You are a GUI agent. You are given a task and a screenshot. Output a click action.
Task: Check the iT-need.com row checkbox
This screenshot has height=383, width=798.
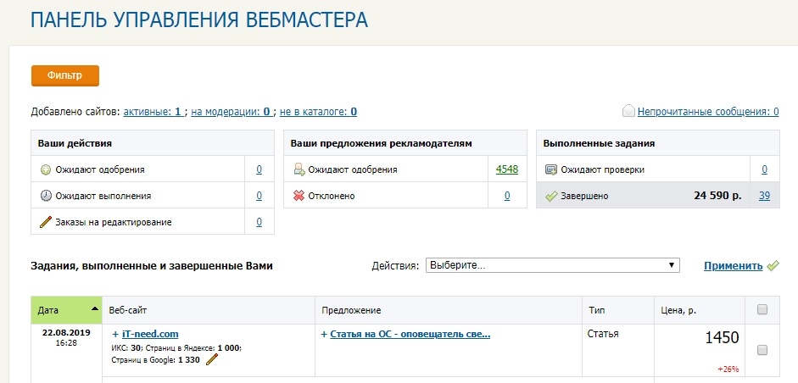[x=762, y=350]
